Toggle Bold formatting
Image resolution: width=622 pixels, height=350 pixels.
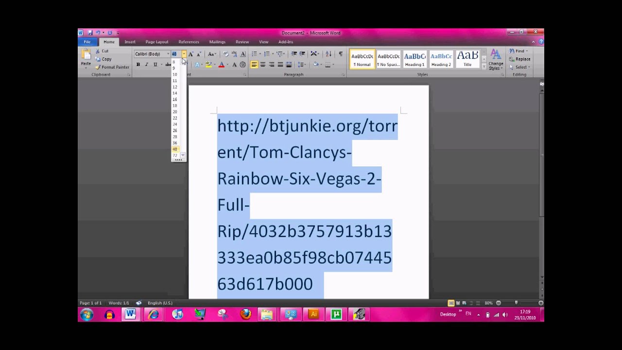tap(138, 65)
